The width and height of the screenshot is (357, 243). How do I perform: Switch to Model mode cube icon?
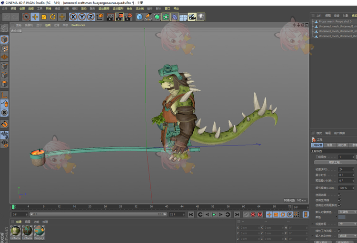tap(5, 39)
